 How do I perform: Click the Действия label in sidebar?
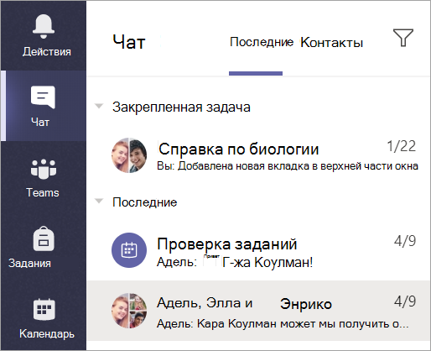point(47,52)
